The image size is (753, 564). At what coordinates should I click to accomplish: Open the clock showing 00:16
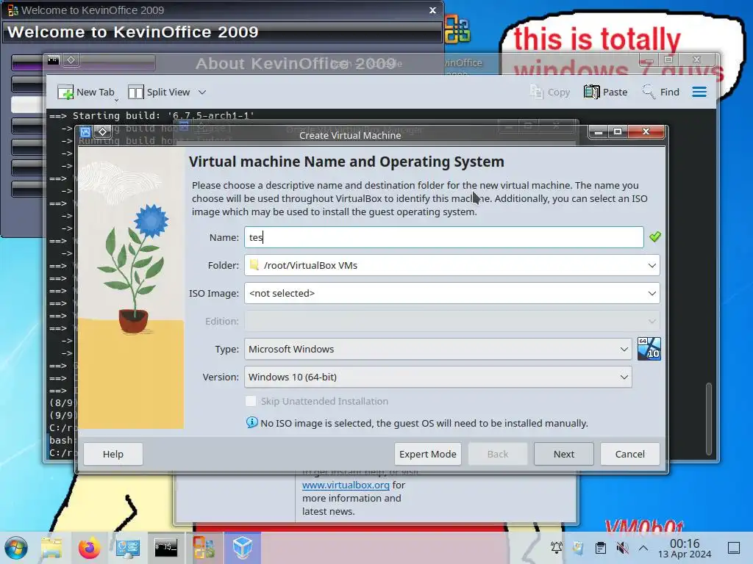tap(685, 548)
